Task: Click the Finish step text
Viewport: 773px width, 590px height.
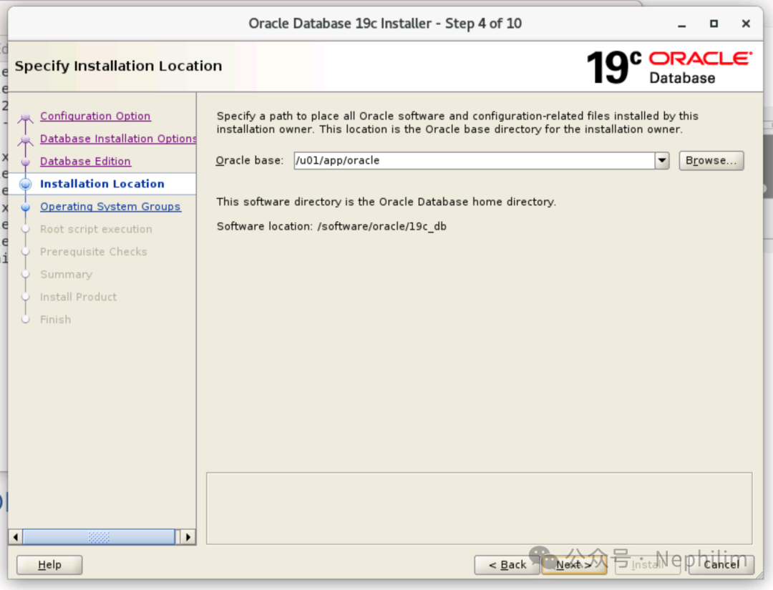Action: 56,320
